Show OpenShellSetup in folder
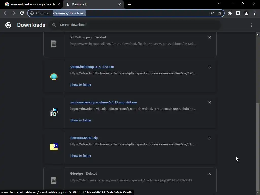Image resolution: width=260 pixels, height=195 pixels. (81, 85)
